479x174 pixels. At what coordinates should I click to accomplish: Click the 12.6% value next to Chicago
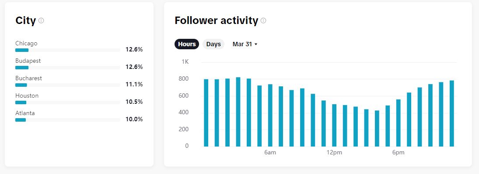[x=134, y=49]
